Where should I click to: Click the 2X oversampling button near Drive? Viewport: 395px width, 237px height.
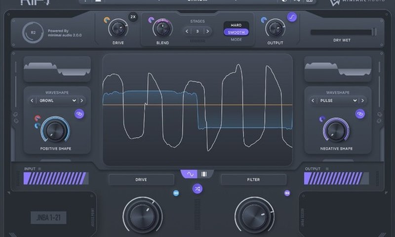click(133, 17)
